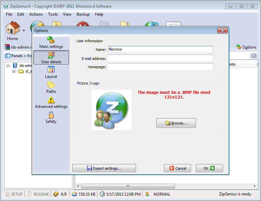261x201 pixels.
Task: Click the scrollbar left arrow
Action: point(78,186)
